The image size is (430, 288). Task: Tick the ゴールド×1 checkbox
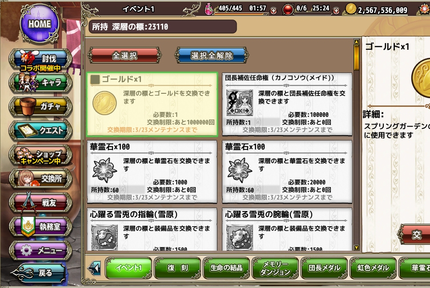95,80
